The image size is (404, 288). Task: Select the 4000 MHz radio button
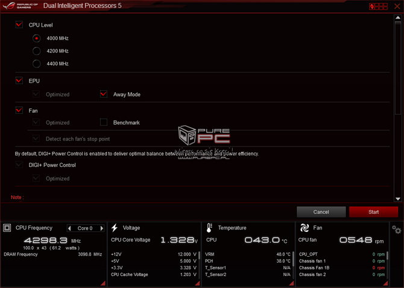(37, 39)
